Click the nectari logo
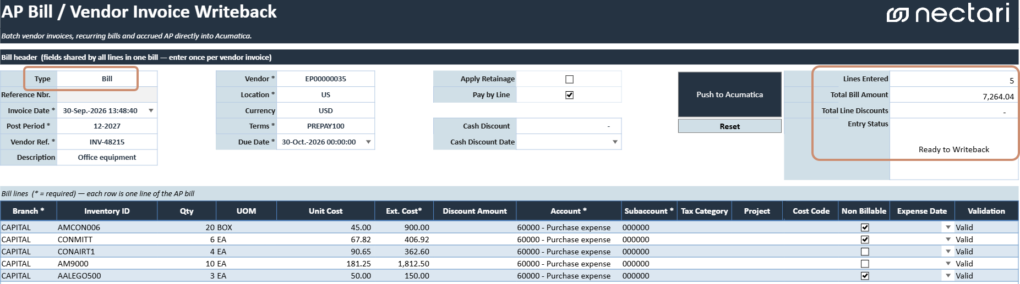This screenshot has width=1020, height=284. pyautogui.click(x=948, y=13)
